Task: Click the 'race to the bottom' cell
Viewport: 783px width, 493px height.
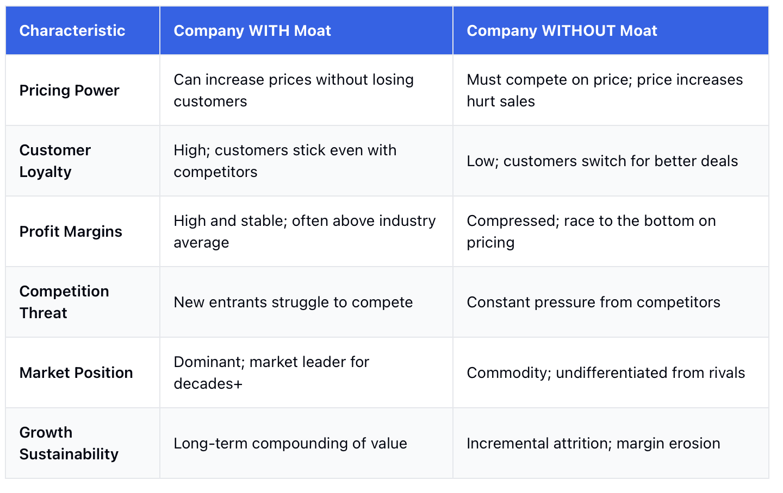Action: pos(611,231)
